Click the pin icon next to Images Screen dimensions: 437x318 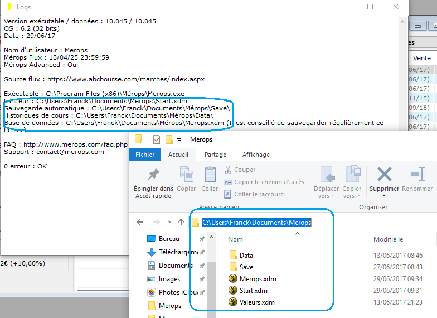click(x=202, y=279)
